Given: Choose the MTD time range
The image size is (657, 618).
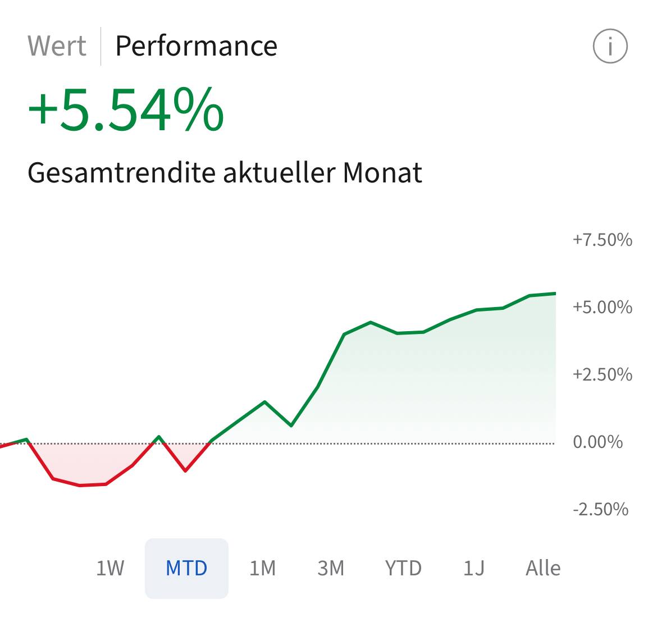Looking at the screenshot, I should point(186,568).
